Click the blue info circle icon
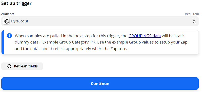Screen dimensions: 202x92 pyautogui.click(x=9, y=36)
